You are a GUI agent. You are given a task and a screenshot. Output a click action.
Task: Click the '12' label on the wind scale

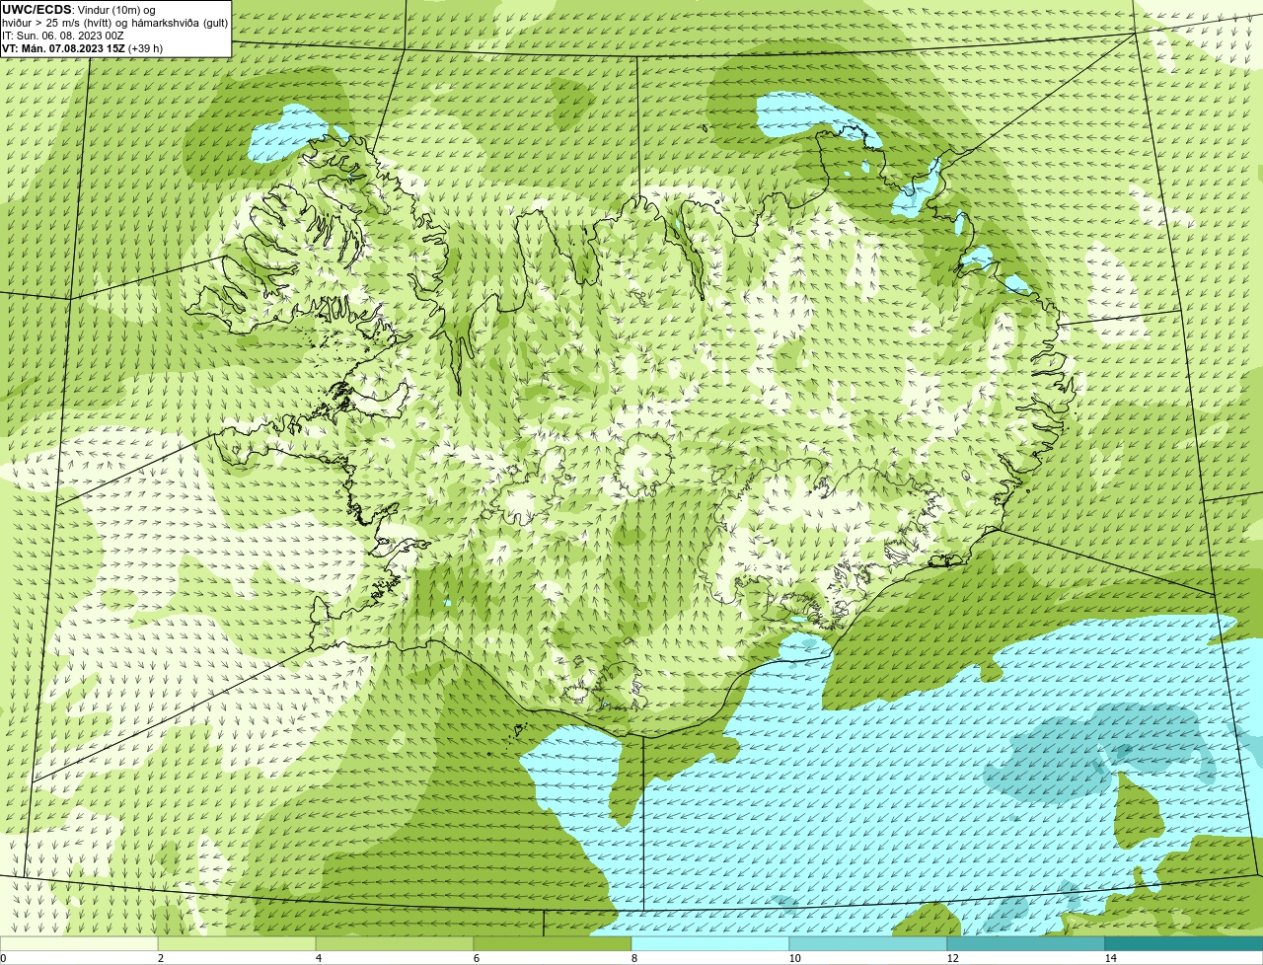952,958
